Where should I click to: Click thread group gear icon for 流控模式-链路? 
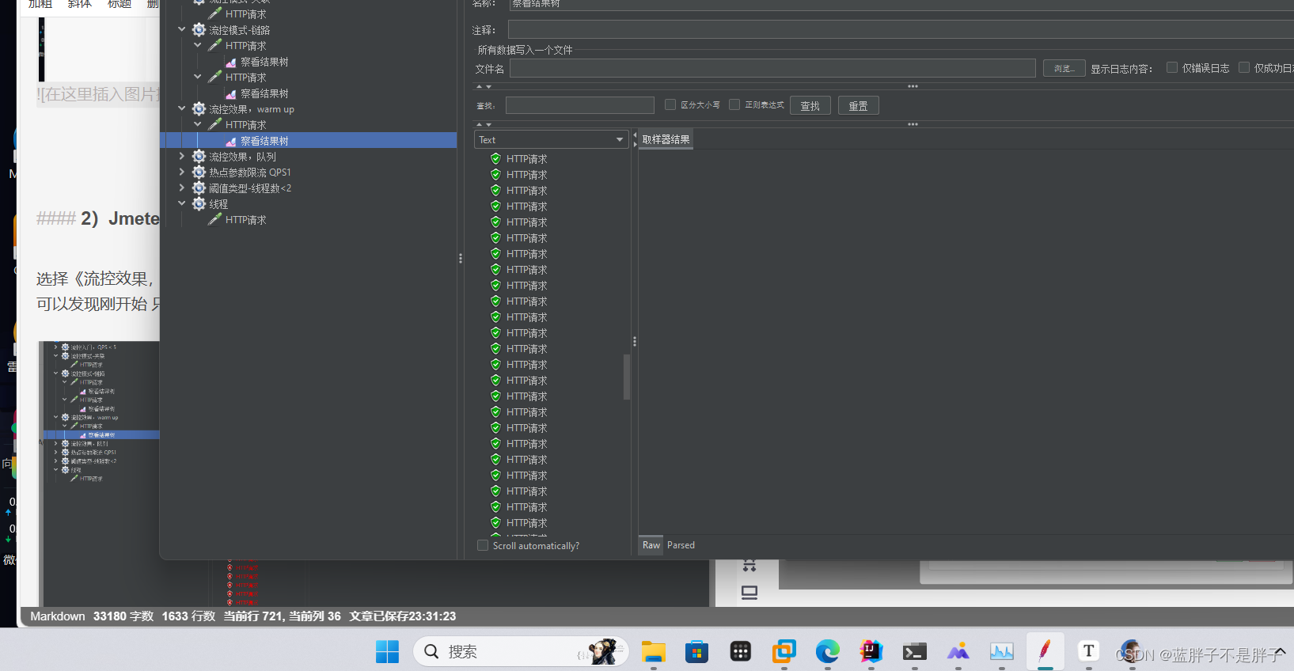click(x=199, y=30)
